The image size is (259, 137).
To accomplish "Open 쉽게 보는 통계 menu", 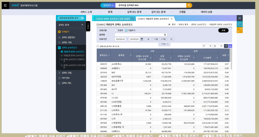I will click(134, 12).
